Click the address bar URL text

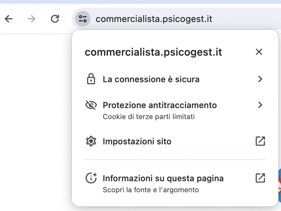click(x=154, y=19)
